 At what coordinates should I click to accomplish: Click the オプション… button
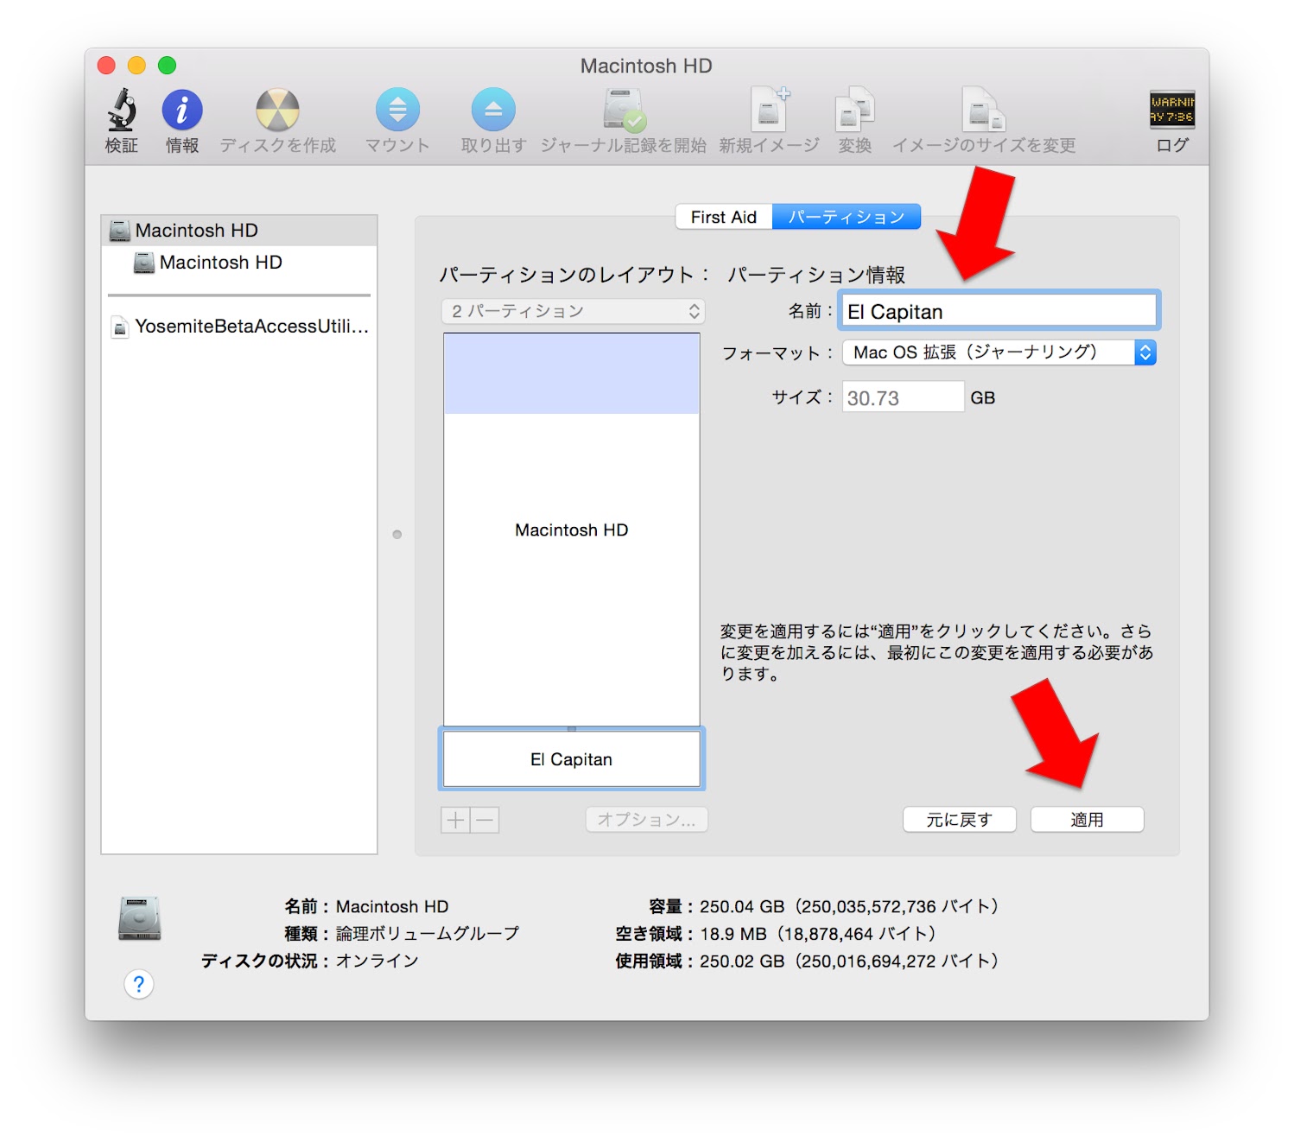647,820
